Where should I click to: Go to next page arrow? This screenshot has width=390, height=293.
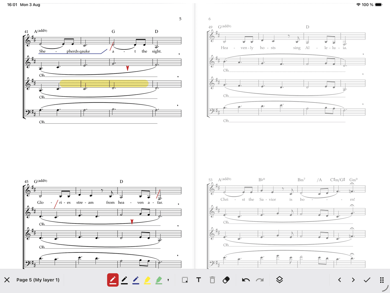(353, 280)
